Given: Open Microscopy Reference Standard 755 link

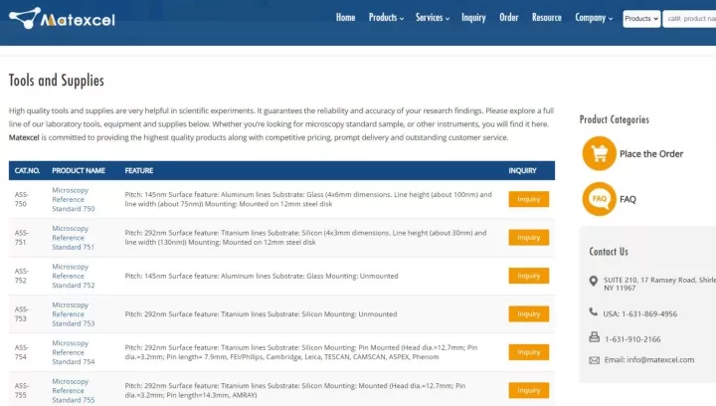Looking at the screenshot, I should point(73,390).
